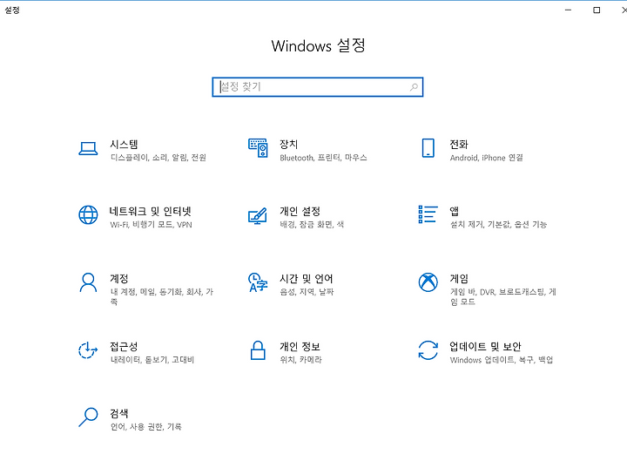Viewport: 627px width, 468px height.
Task: Click the 장치 keyboard and speaker icon
Action: pos(258,148)
